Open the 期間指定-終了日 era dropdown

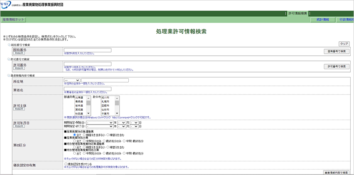[102, 127]
